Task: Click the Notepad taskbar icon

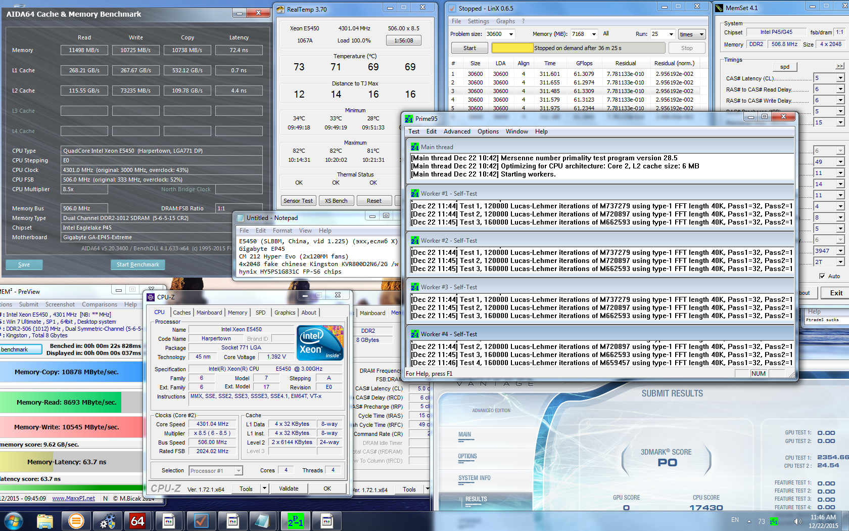Action: pos(262,520)
